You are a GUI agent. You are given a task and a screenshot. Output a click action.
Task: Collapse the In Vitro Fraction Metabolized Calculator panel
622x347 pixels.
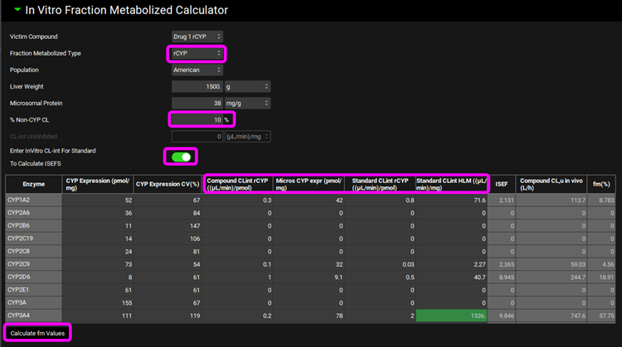pos(17,11)
